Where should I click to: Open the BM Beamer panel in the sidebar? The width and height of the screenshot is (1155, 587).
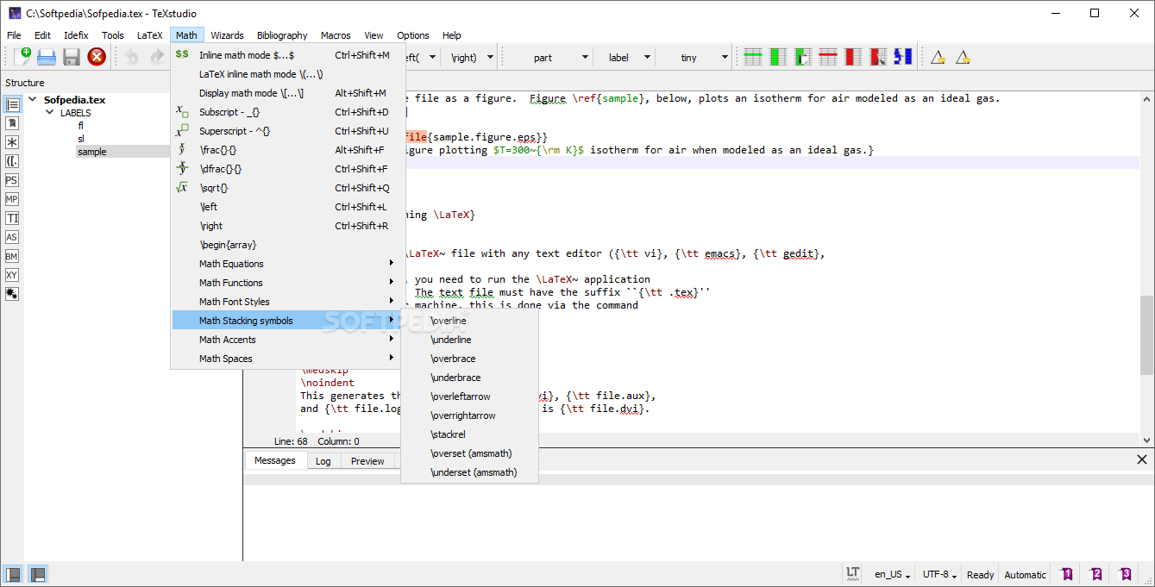point(12,256)
